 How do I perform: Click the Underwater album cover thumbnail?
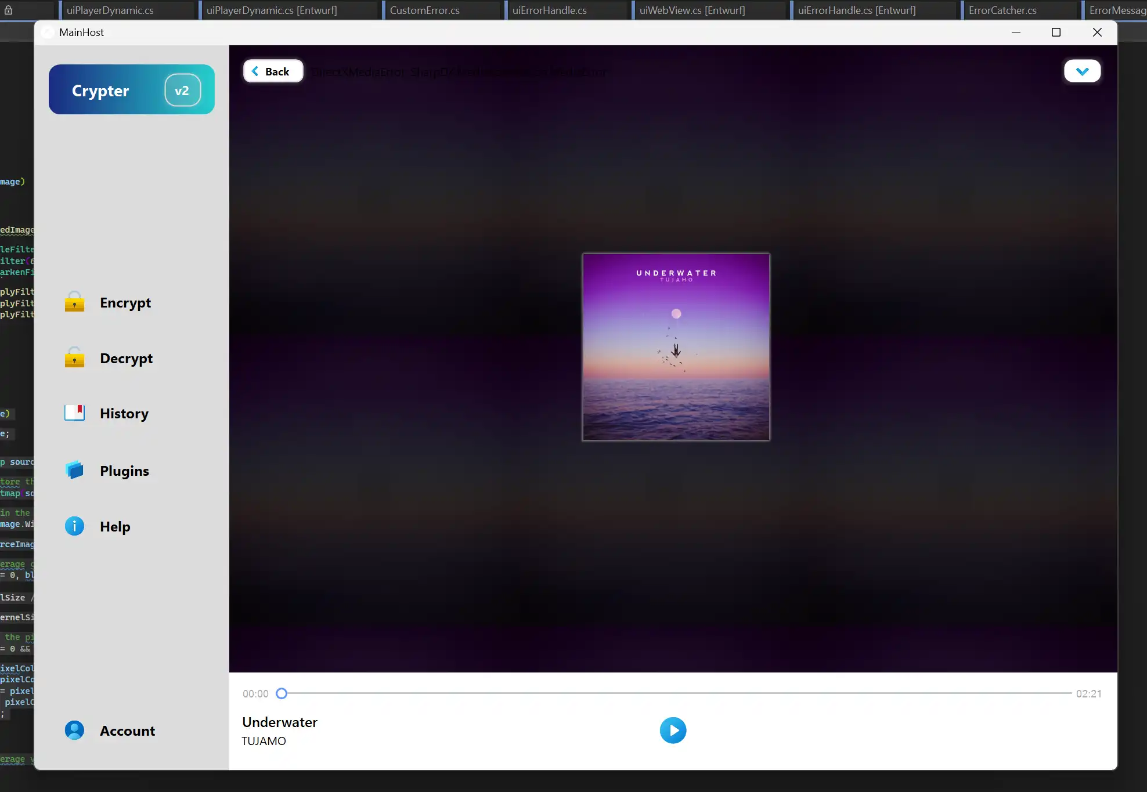[676, 347]
